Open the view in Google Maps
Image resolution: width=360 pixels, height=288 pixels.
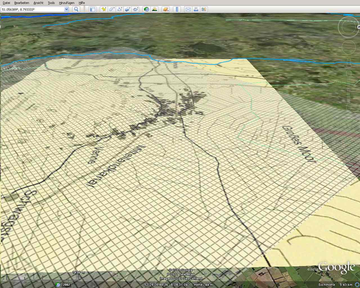click(204, 9)
